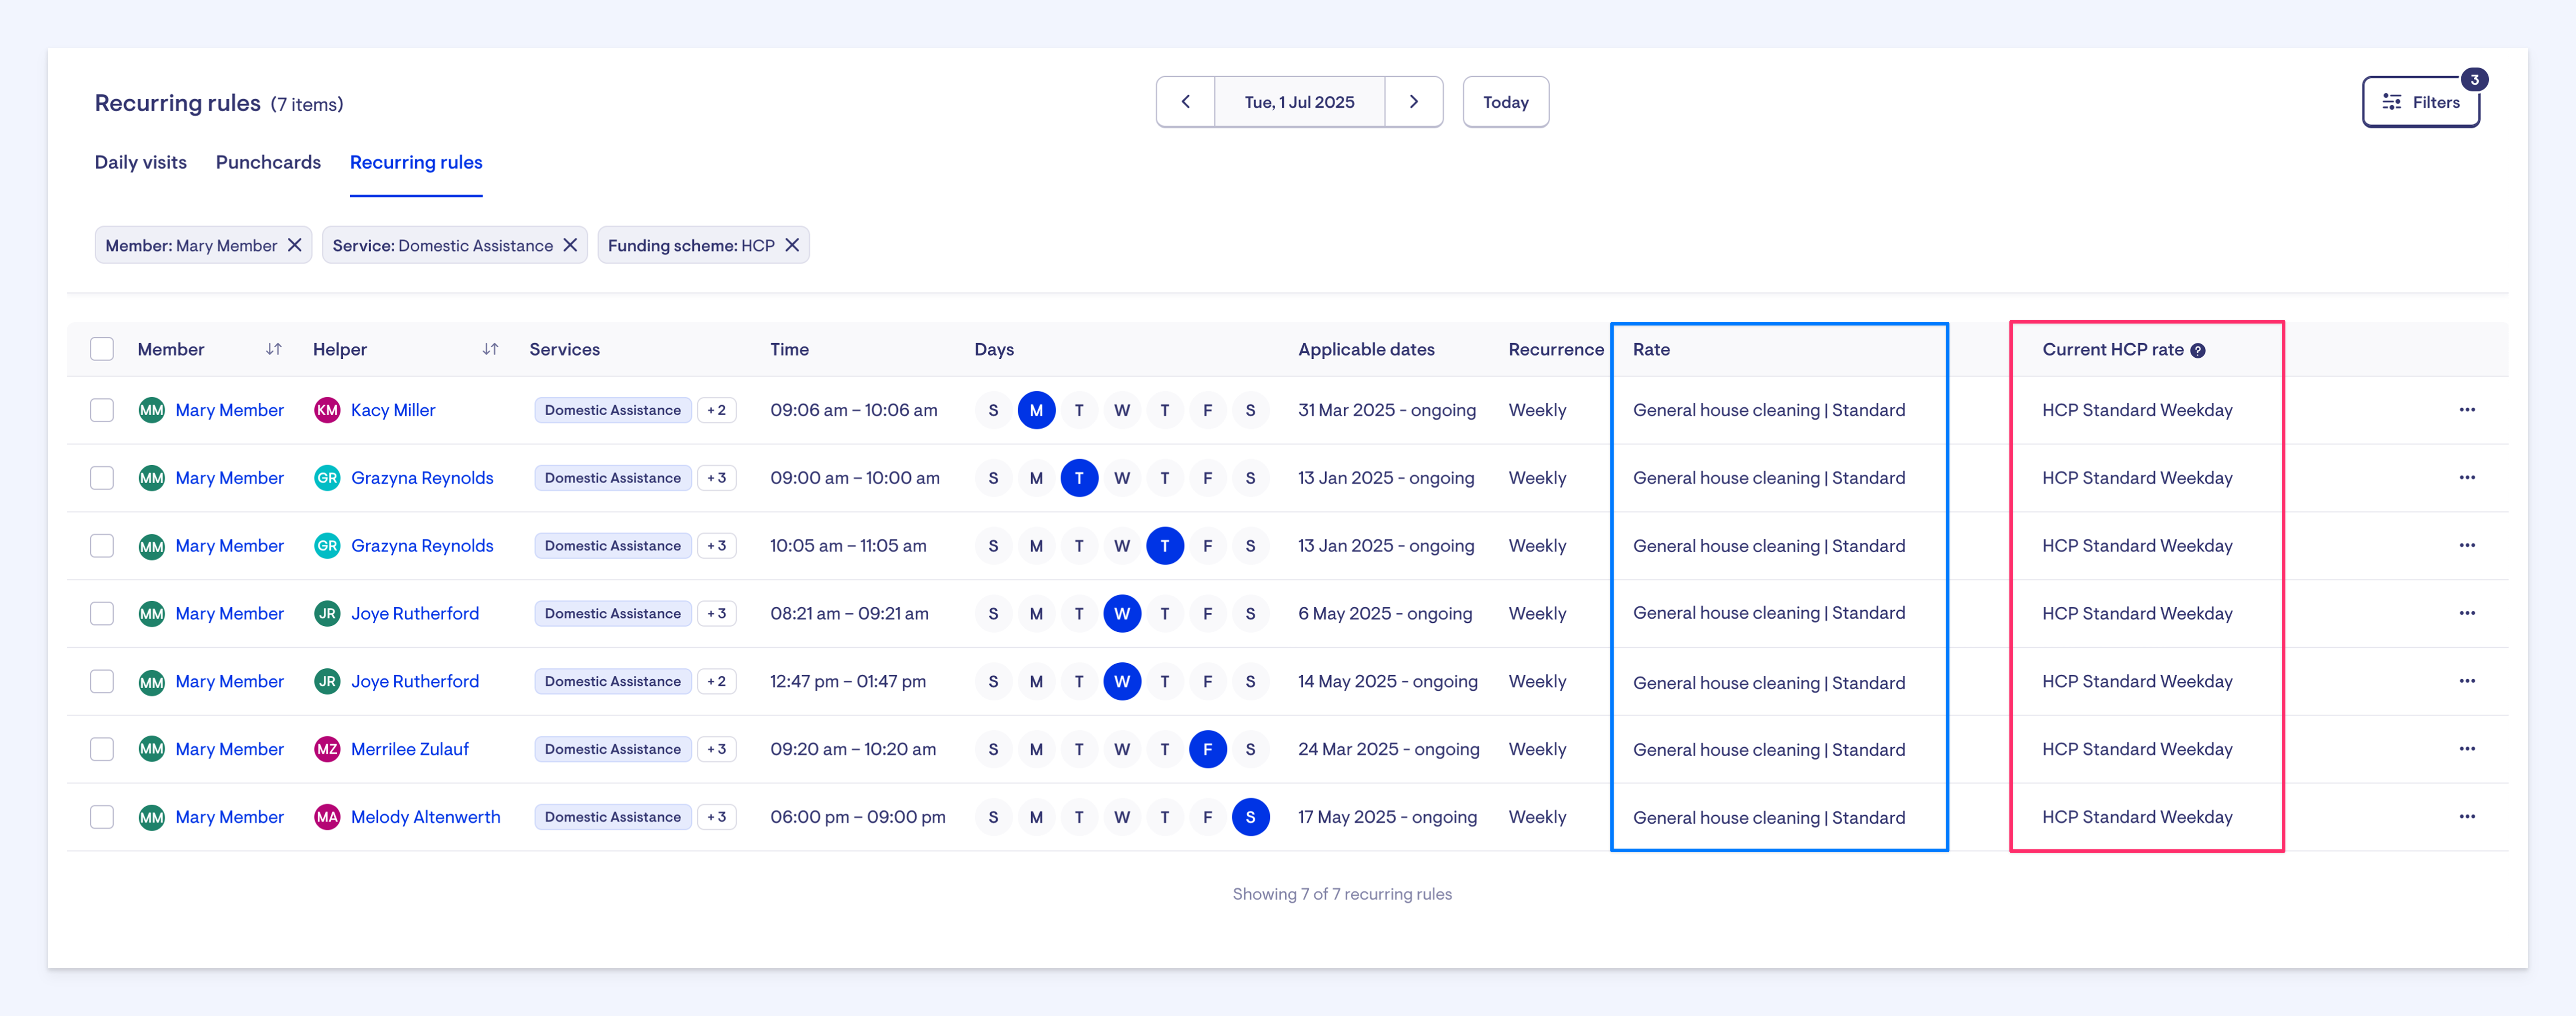Open Grazyna Reynolds link in the 09:00 am row
Viewport: 2576px width, 1016px height.
(x=422, y=478)
